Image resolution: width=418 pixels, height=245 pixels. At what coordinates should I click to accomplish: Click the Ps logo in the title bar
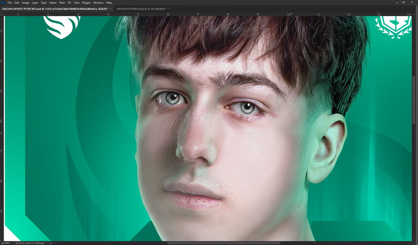pos(3,2)
